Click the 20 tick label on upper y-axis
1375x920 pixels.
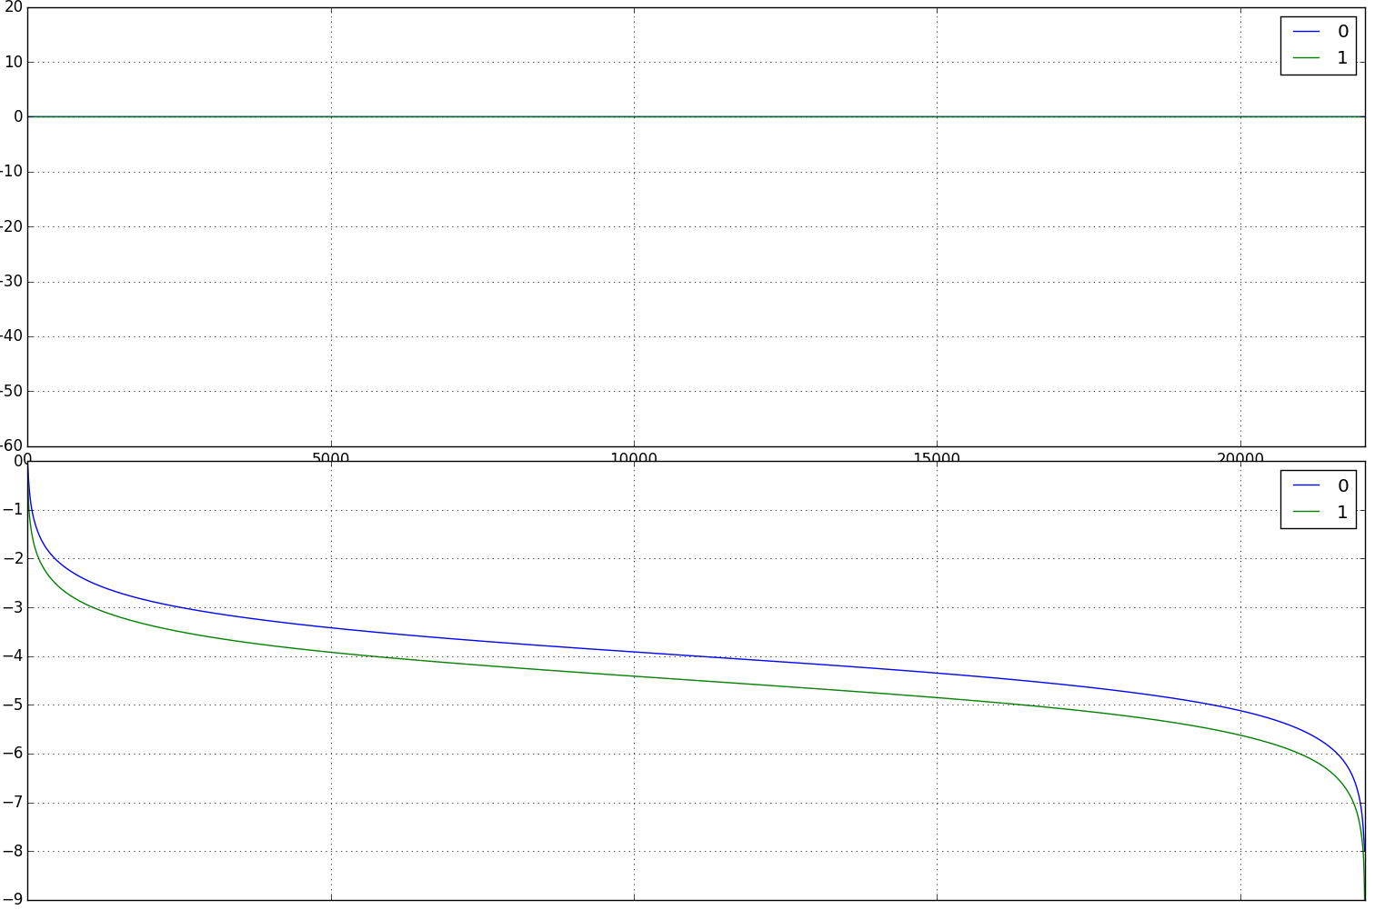pos(13,7)
